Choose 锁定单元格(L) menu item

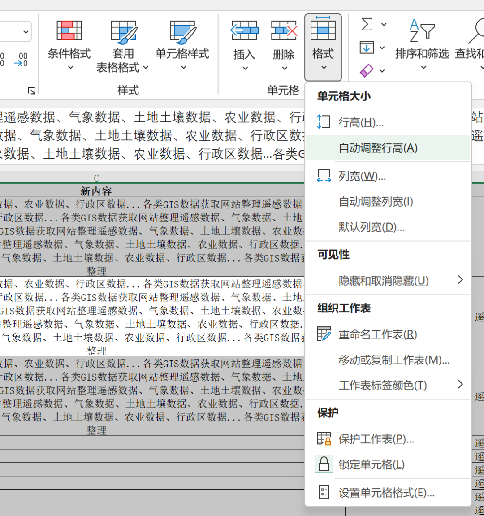pos(388,464)
